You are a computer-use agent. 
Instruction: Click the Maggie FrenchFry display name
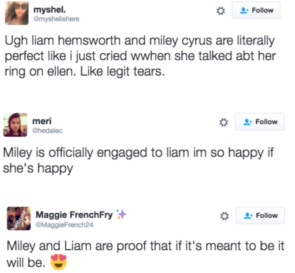[x=74, y=215]
